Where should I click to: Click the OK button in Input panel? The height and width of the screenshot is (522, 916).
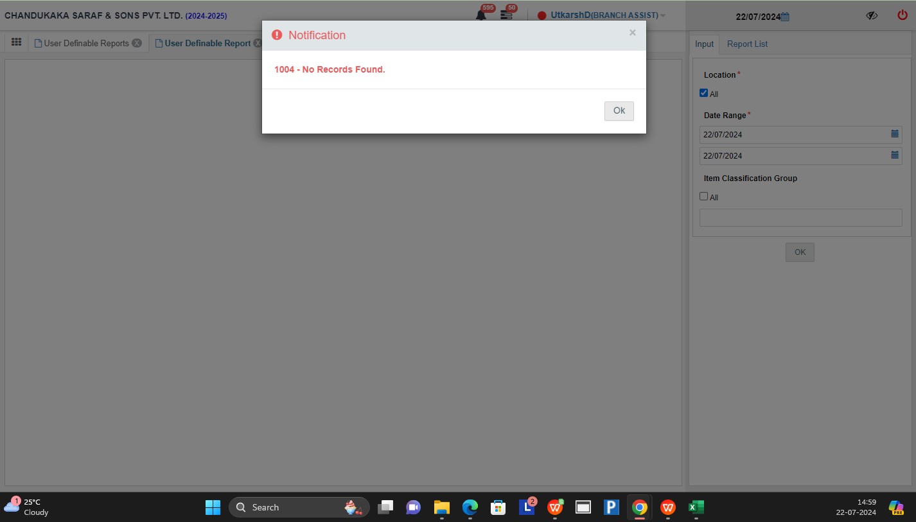pyautogui.click(x=800, y=252)
